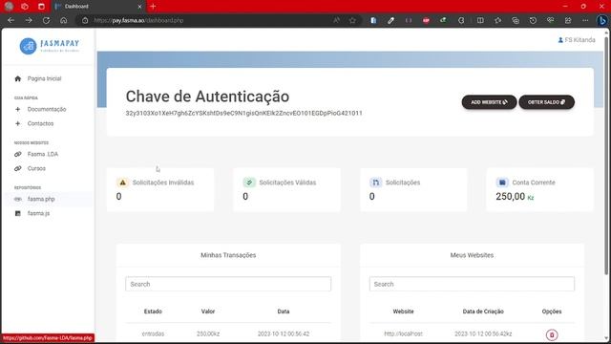Open the browser workspaces icon
This screenshot has width=611, height=344.
25,7
